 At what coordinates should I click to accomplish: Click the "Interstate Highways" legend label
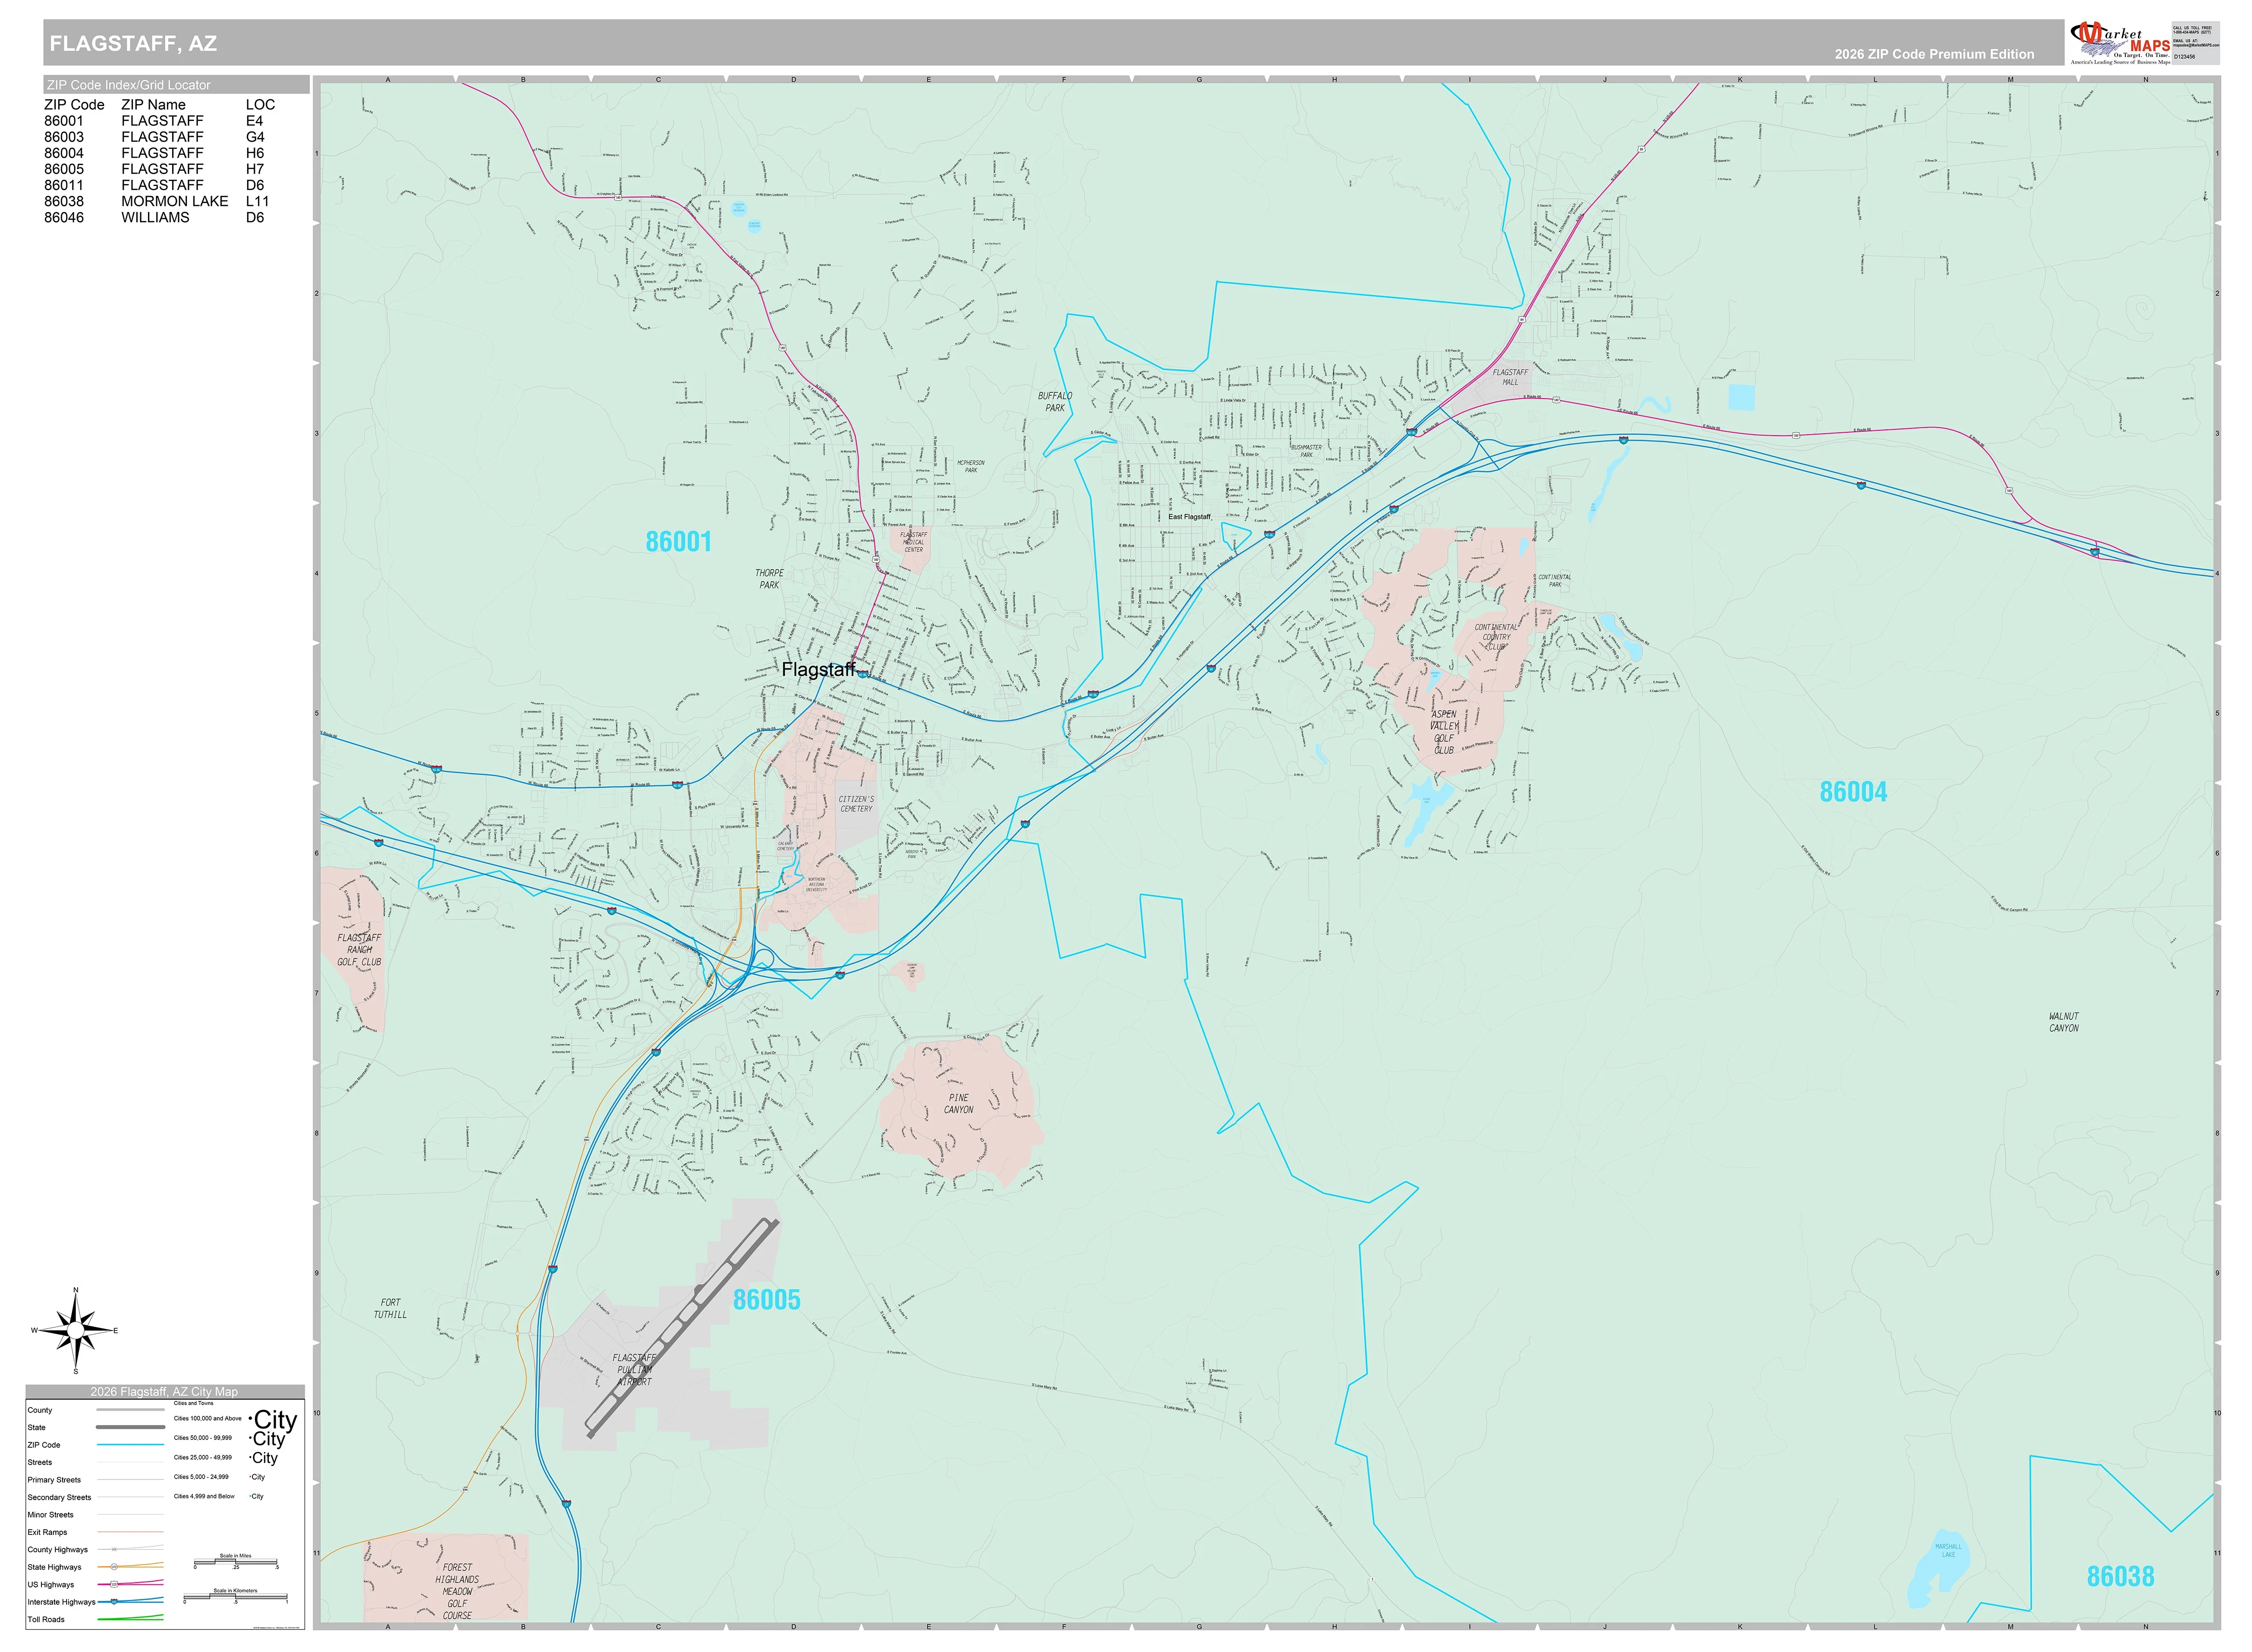(62, 1602)
